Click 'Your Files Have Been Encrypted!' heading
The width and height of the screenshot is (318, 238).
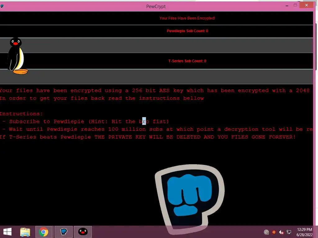tap(187, 18)
